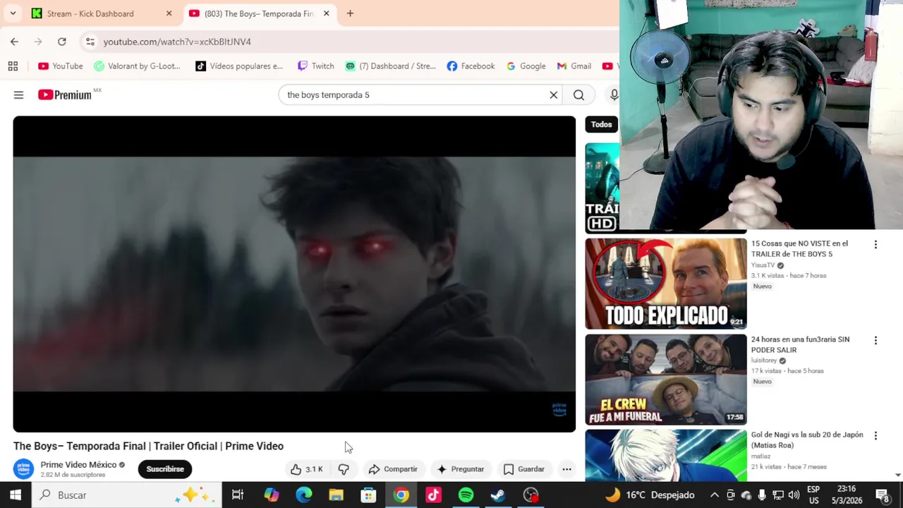Launch Copilot from taskbar
The width and height of the screenshot is (903, 508).
(x=271, y=495)
